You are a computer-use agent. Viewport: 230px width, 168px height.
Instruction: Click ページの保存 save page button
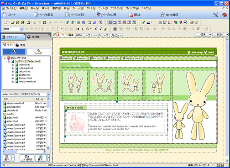[x=75, y=15]
